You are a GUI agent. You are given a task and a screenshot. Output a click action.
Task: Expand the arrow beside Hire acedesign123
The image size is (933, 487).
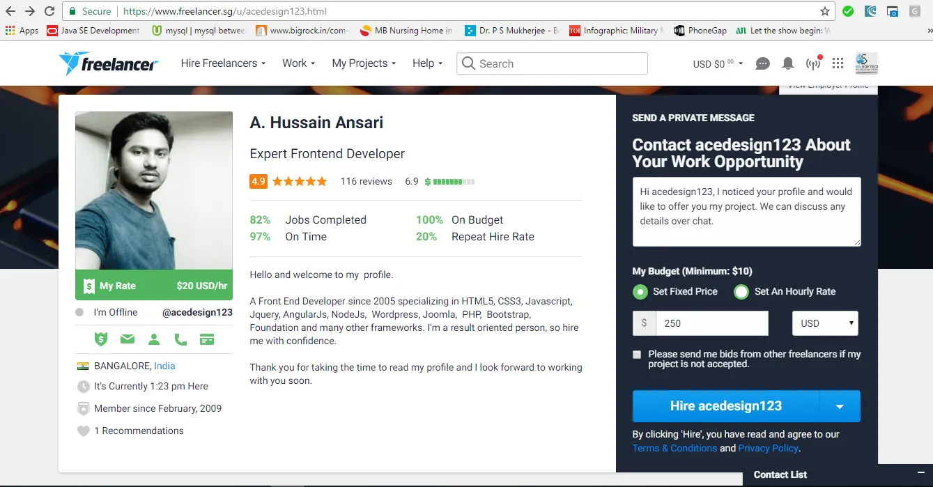pyautogui.click(x=840, y=406)
